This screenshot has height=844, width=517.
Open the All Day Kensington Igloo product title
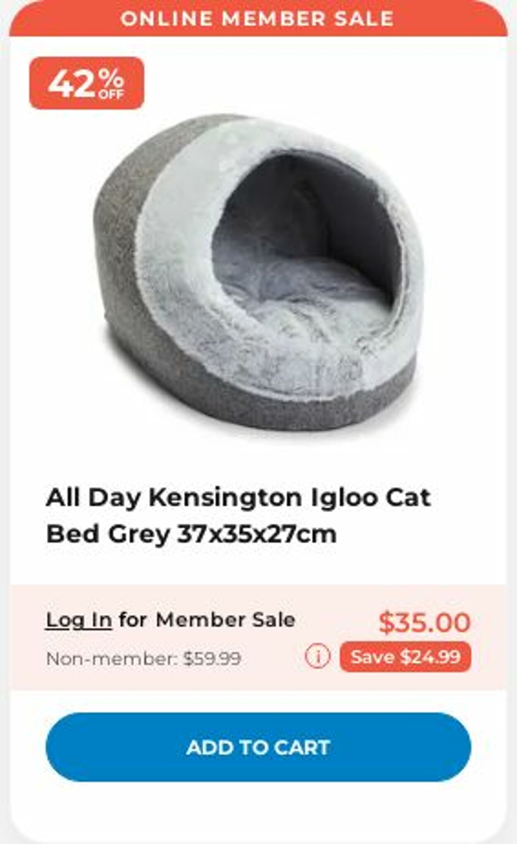tap(239, 516)
